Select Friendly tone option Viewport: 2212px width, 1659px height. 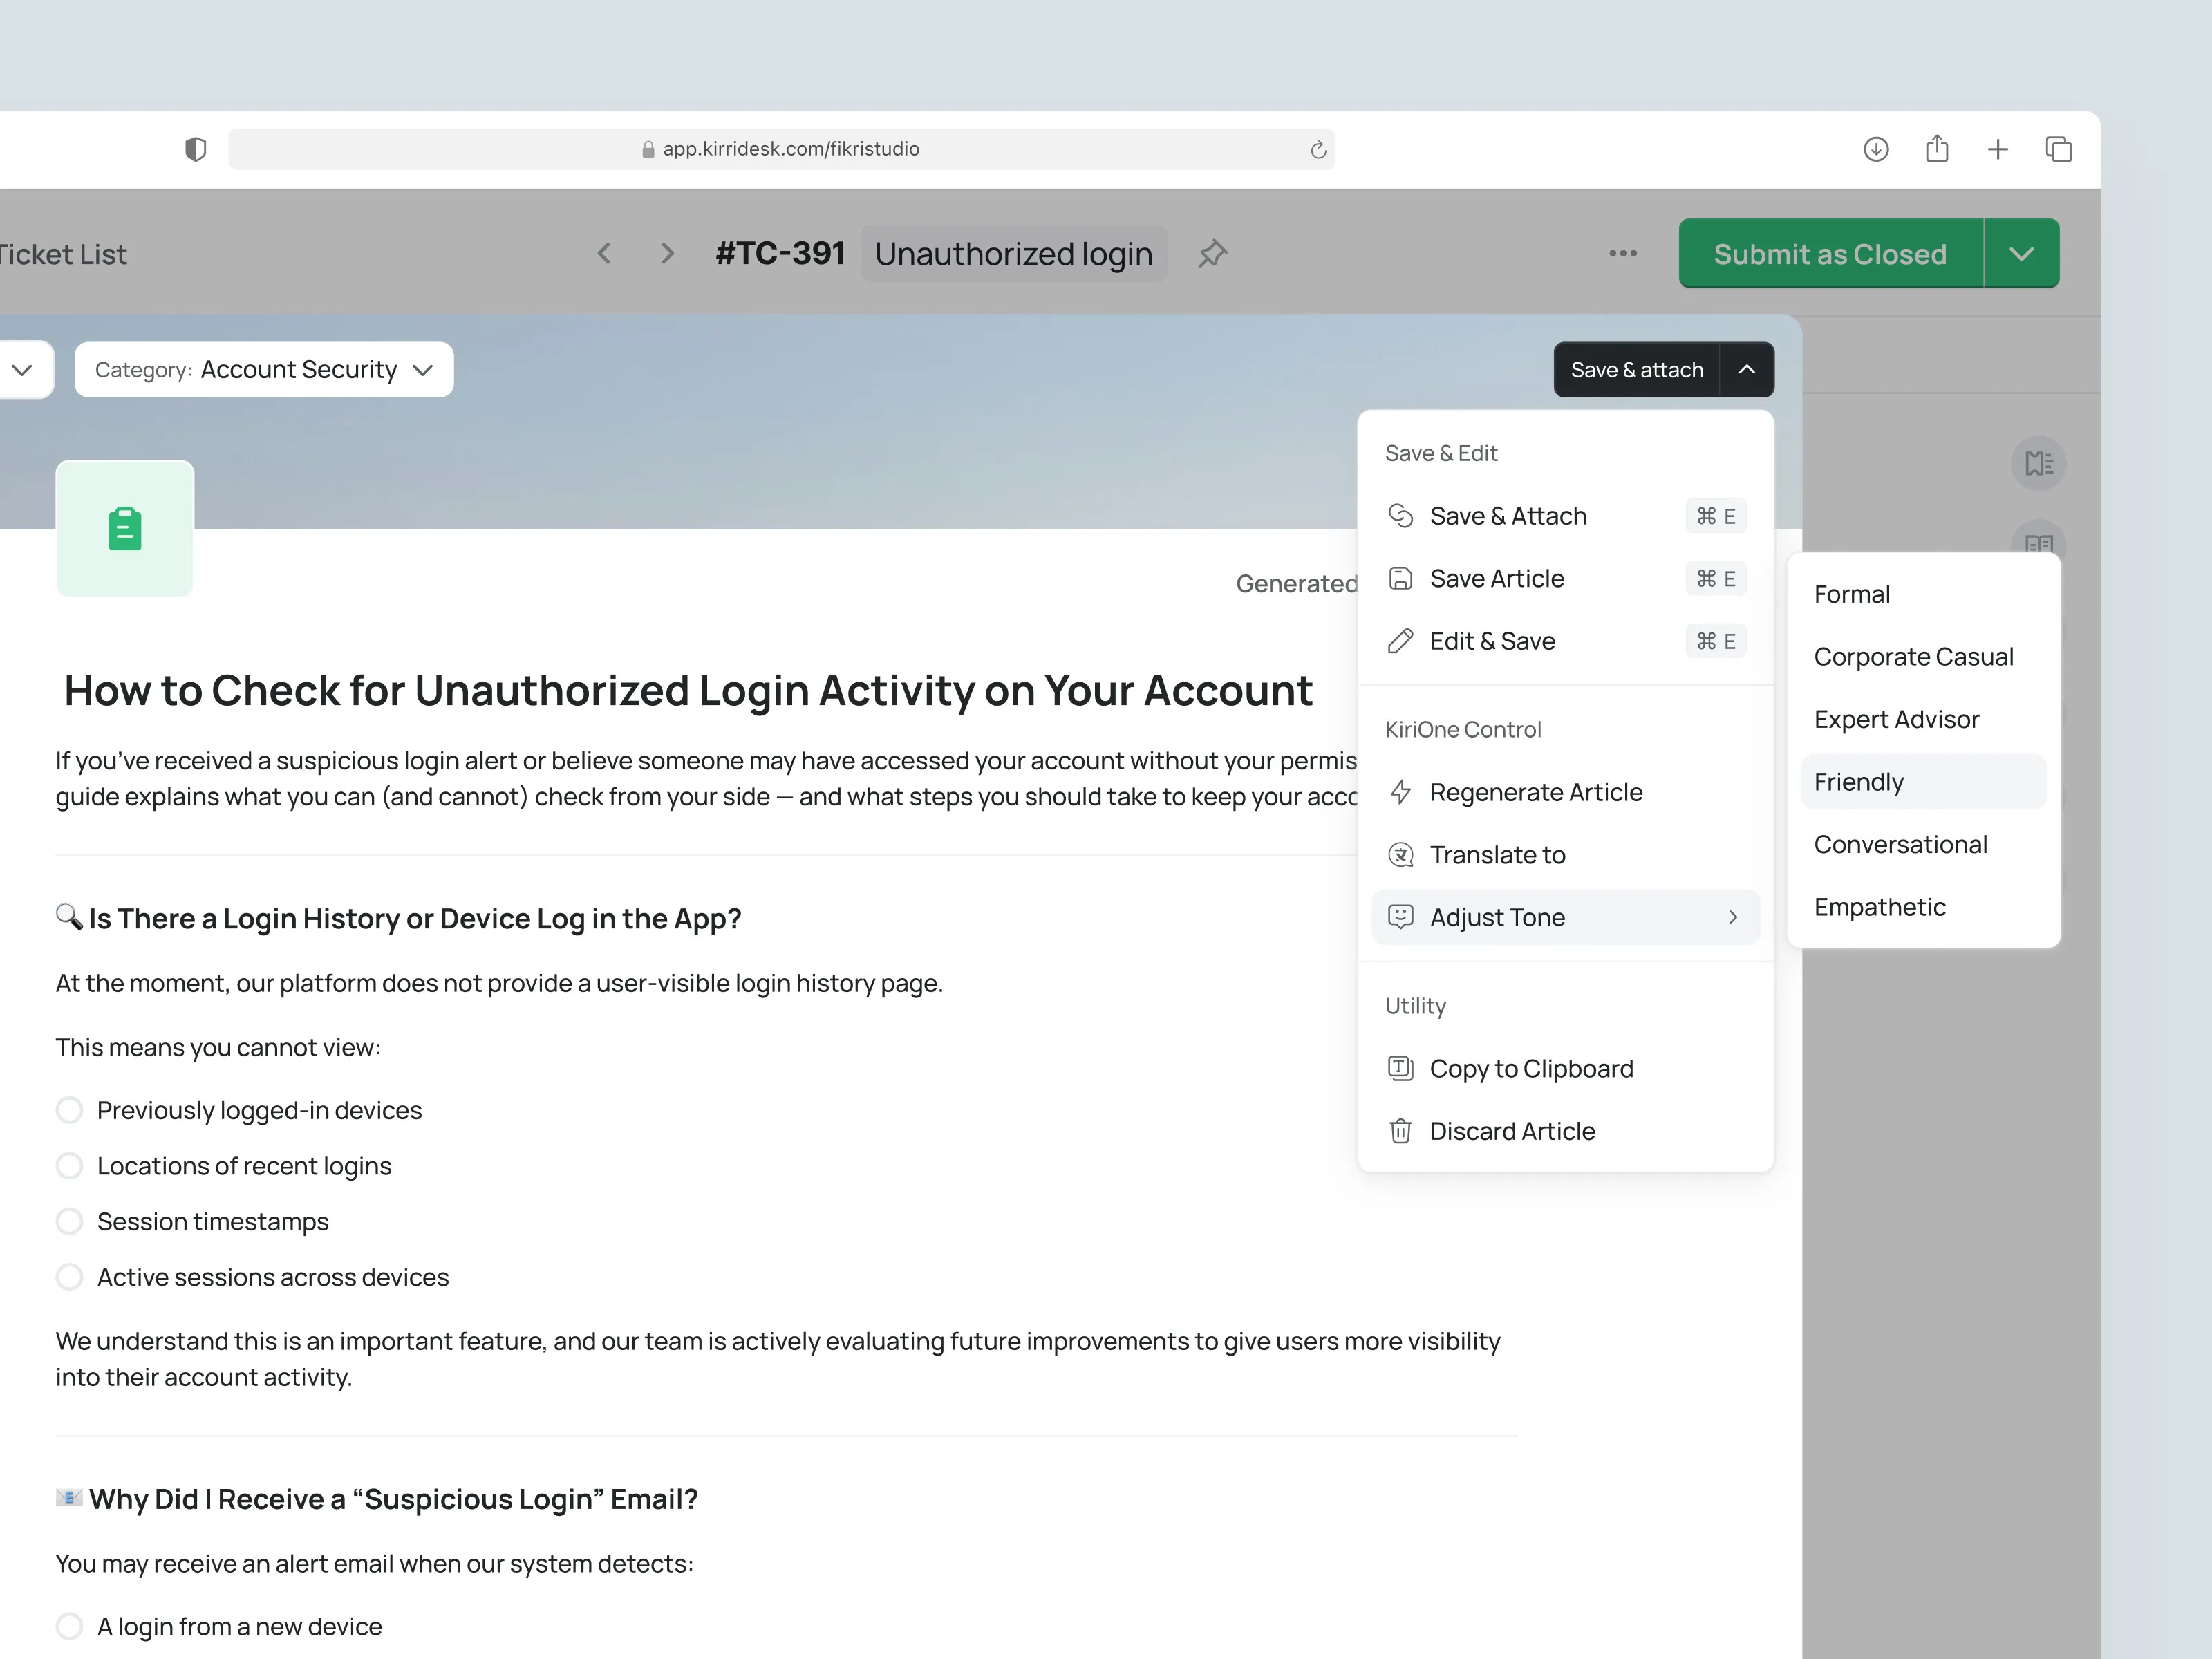tap(1923, 782)
